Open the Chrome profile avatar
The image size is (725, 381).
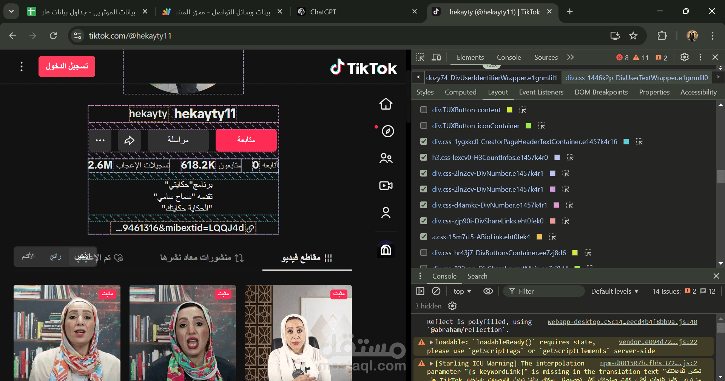(x=692, y=36)
